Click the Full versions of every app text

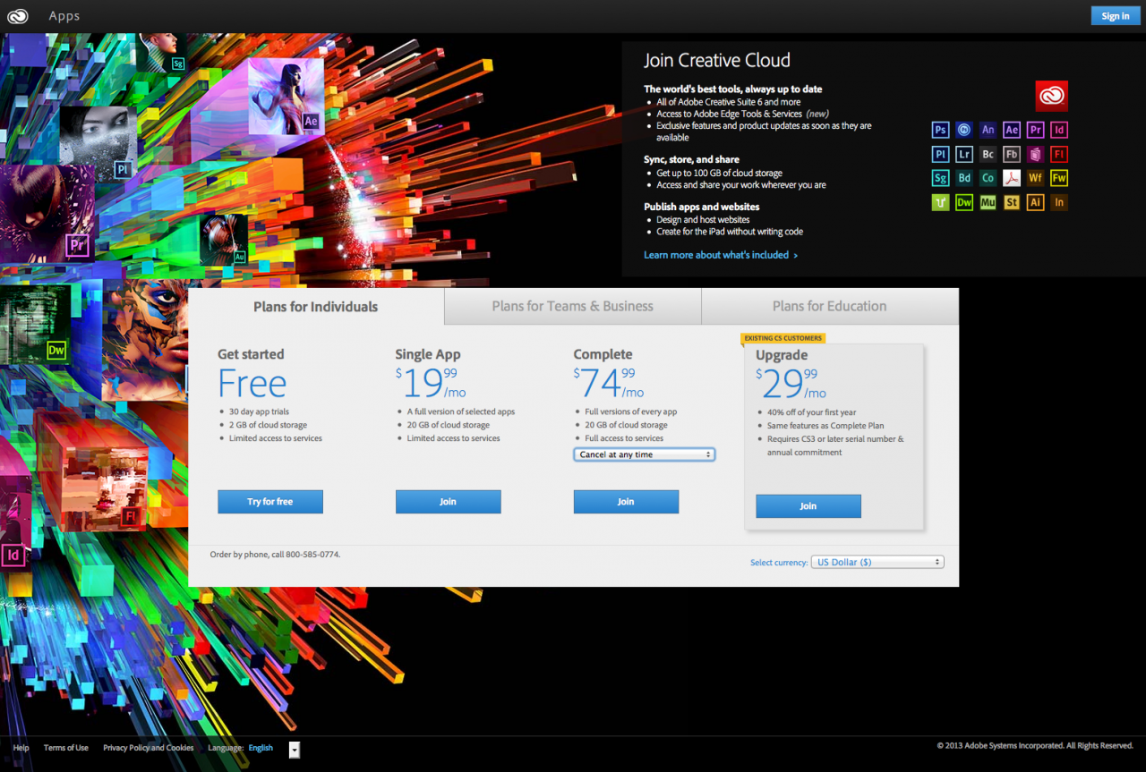pyautogui.click(x=631, y=411)
